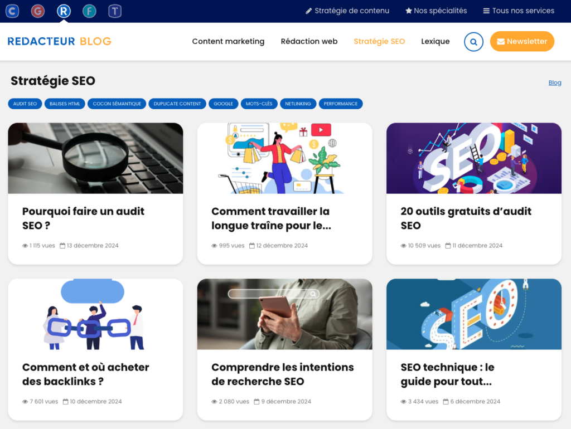Image resolution: width=571 pixels, height=429 pixels.
Task: Select the COCON SÉMANTIQUE tag
Action: pos(117,104)
